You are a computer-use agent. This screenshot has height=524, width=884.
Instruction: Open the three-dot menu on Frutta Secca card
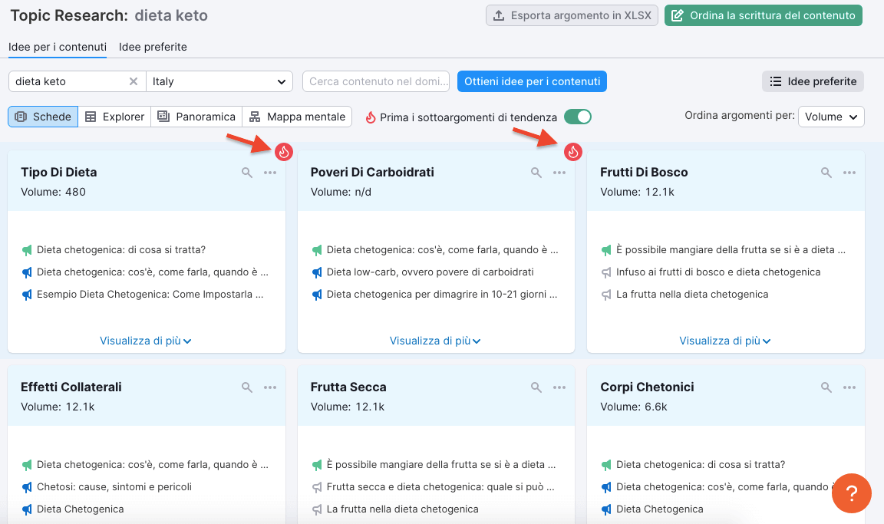[559, 388]
